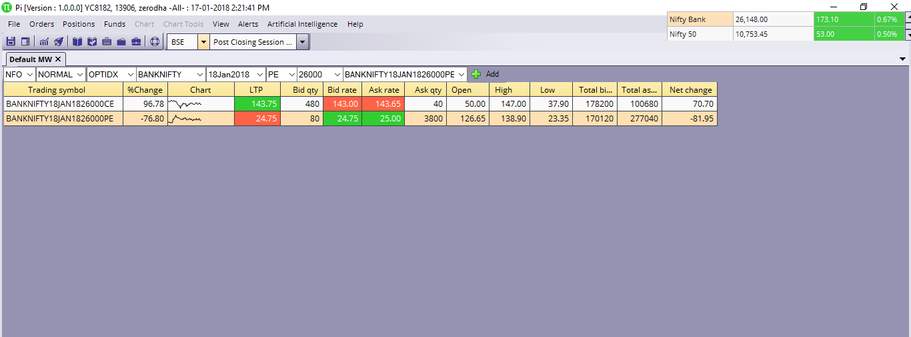The image size is (911, 337).
Task: Click the red Bid rate cell 143.00
Action: [343, 104]
